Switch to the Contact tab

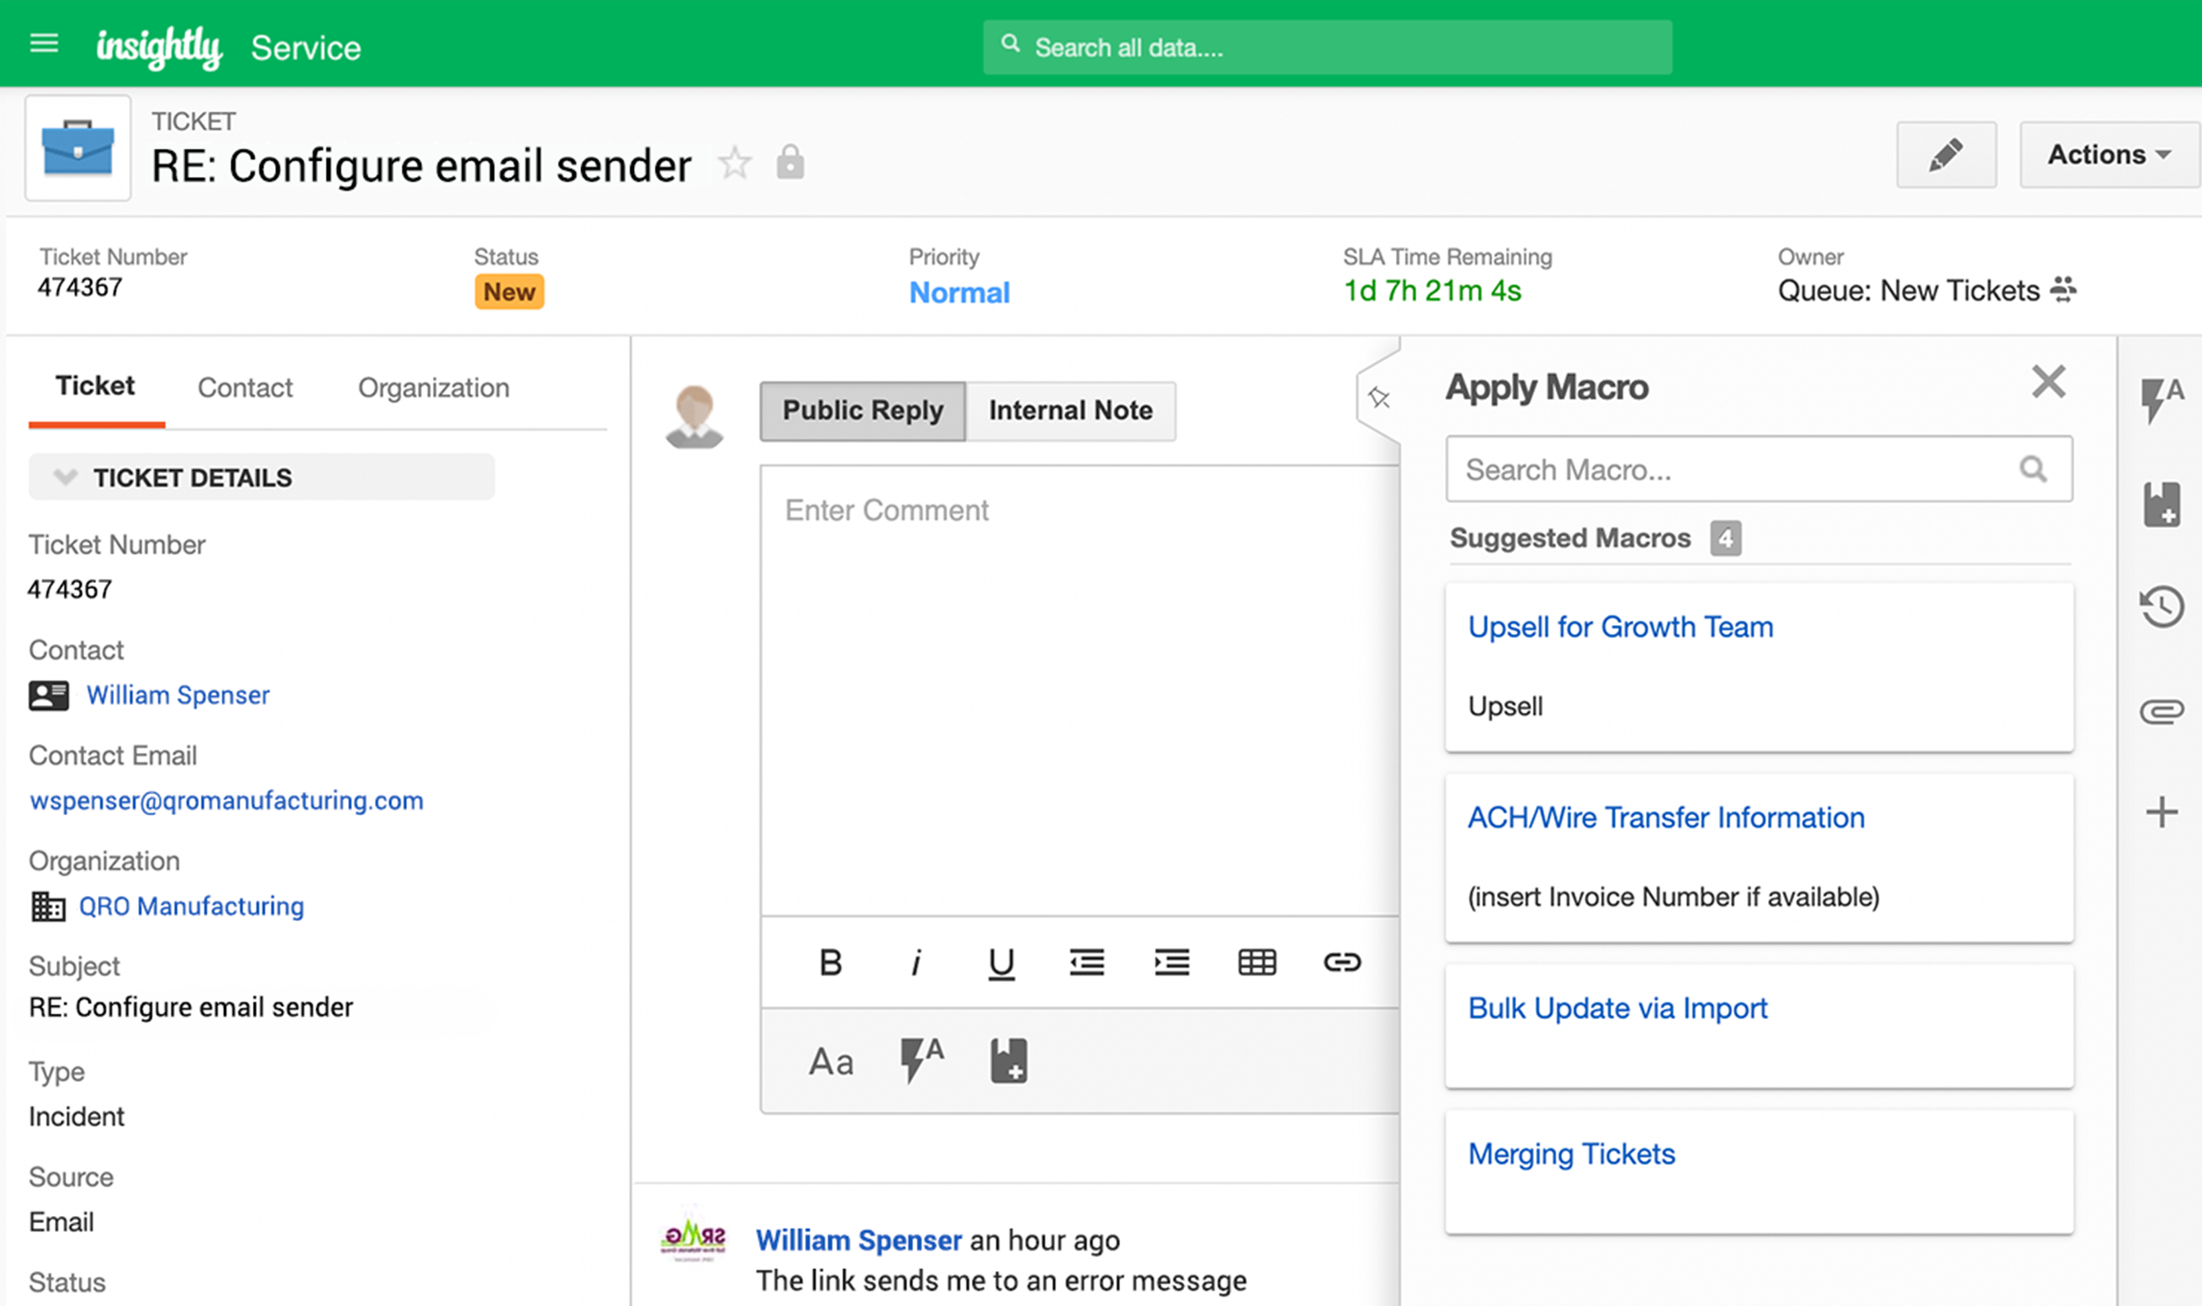[x=245, y=387]
